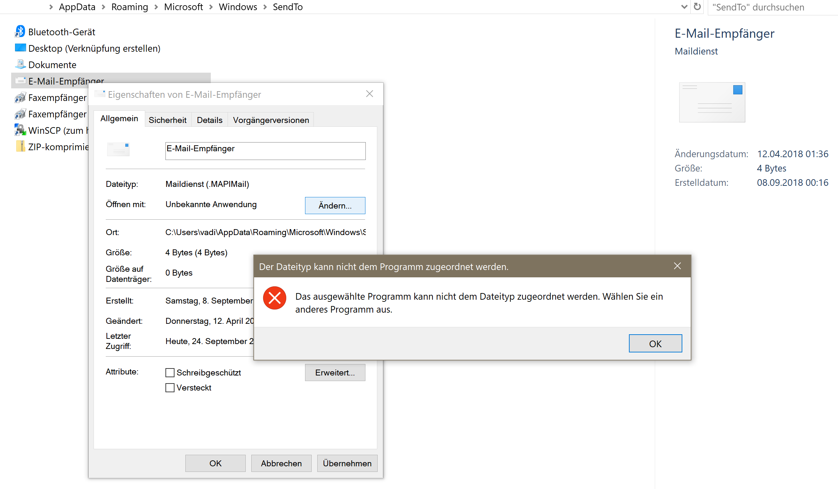
Task: Click the ZIP-komprimierter folder icon
Action: tap(20, 146)
